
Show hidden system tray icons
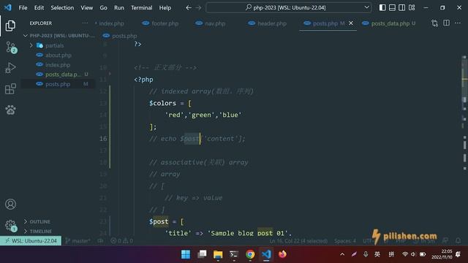point(342,254)
